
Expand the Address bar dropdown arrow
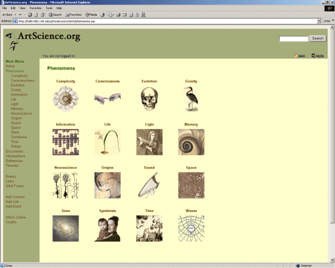[319, 21]
